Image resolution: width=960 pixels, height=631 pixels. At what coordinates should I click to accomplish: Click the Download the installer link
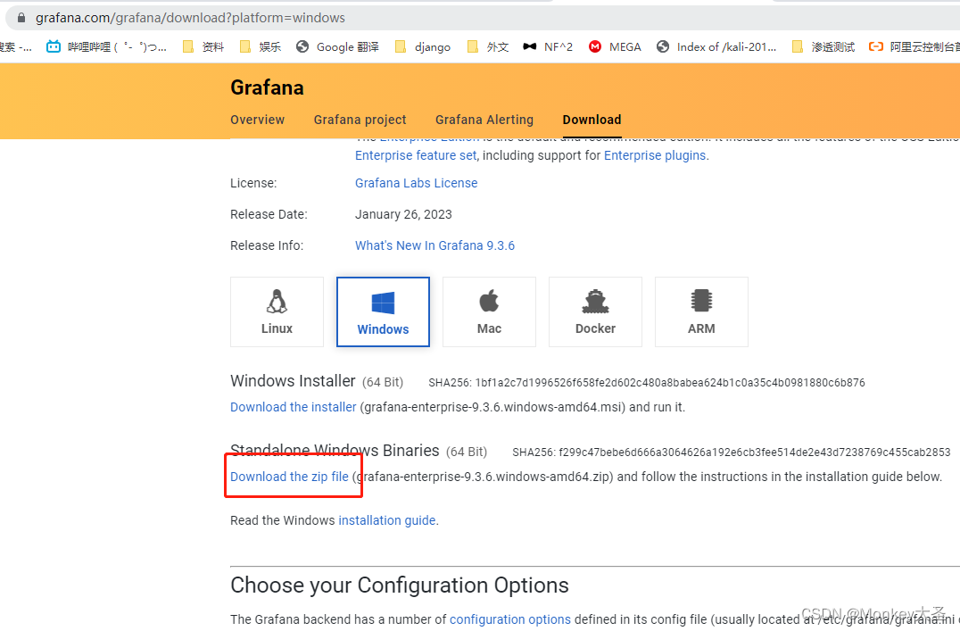tap(294, 407)
